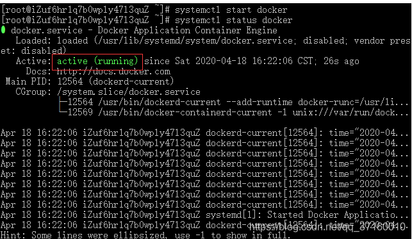Click the systemctl start docker command

231,10
